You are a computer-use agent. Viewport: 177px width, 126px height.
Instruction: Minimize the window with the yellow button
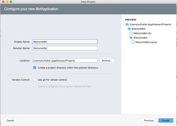coord(7,2)
